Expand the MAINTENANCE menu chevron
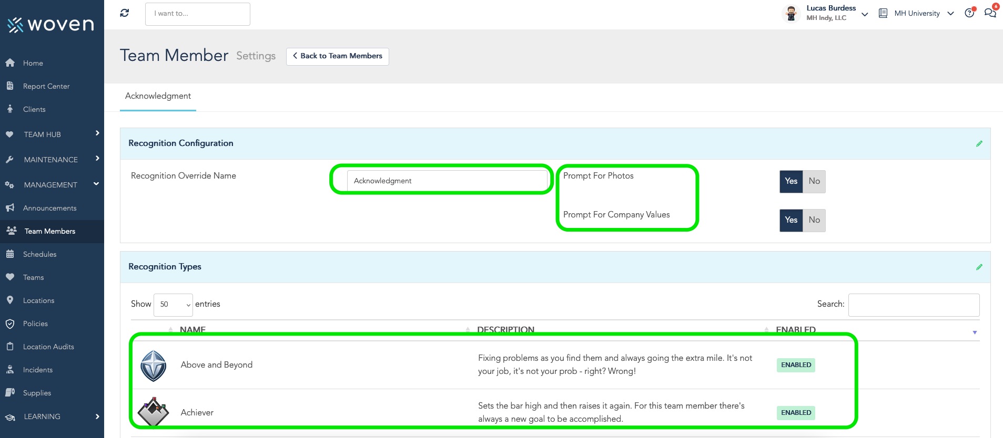This screenshot has width=1003, height=438. [x=97, y=159]
